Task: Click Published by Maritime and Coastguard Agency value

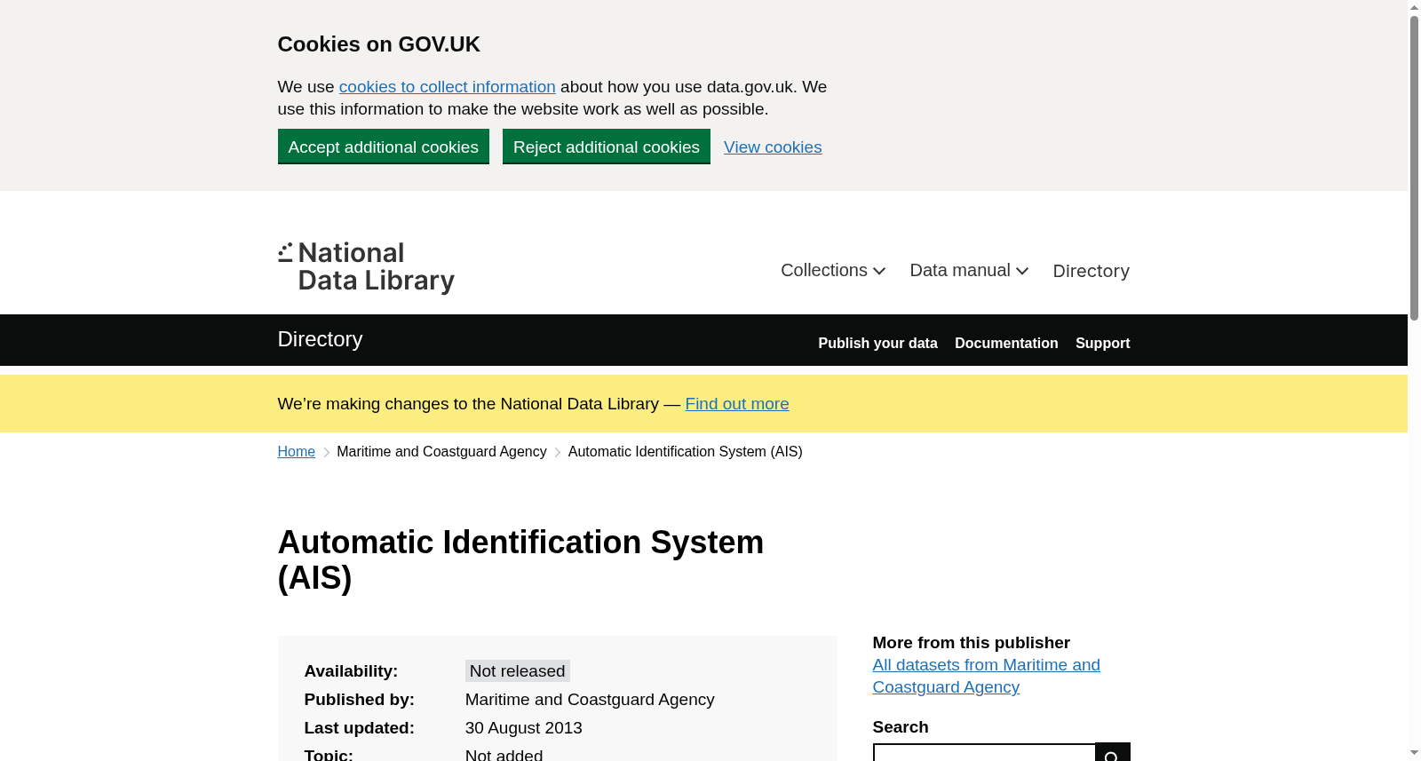Action: pos(590,700)
